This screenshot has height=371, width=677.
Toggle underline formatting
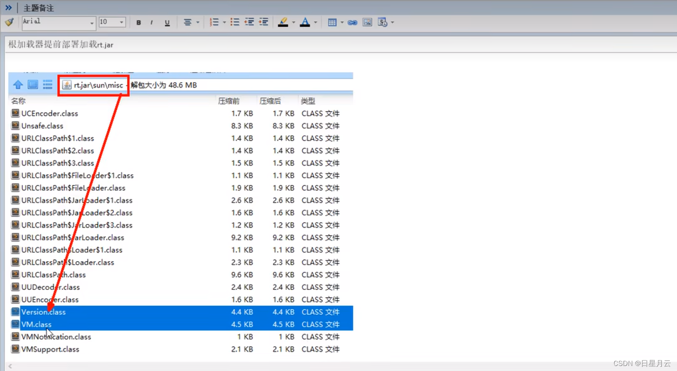pos(167,23)
